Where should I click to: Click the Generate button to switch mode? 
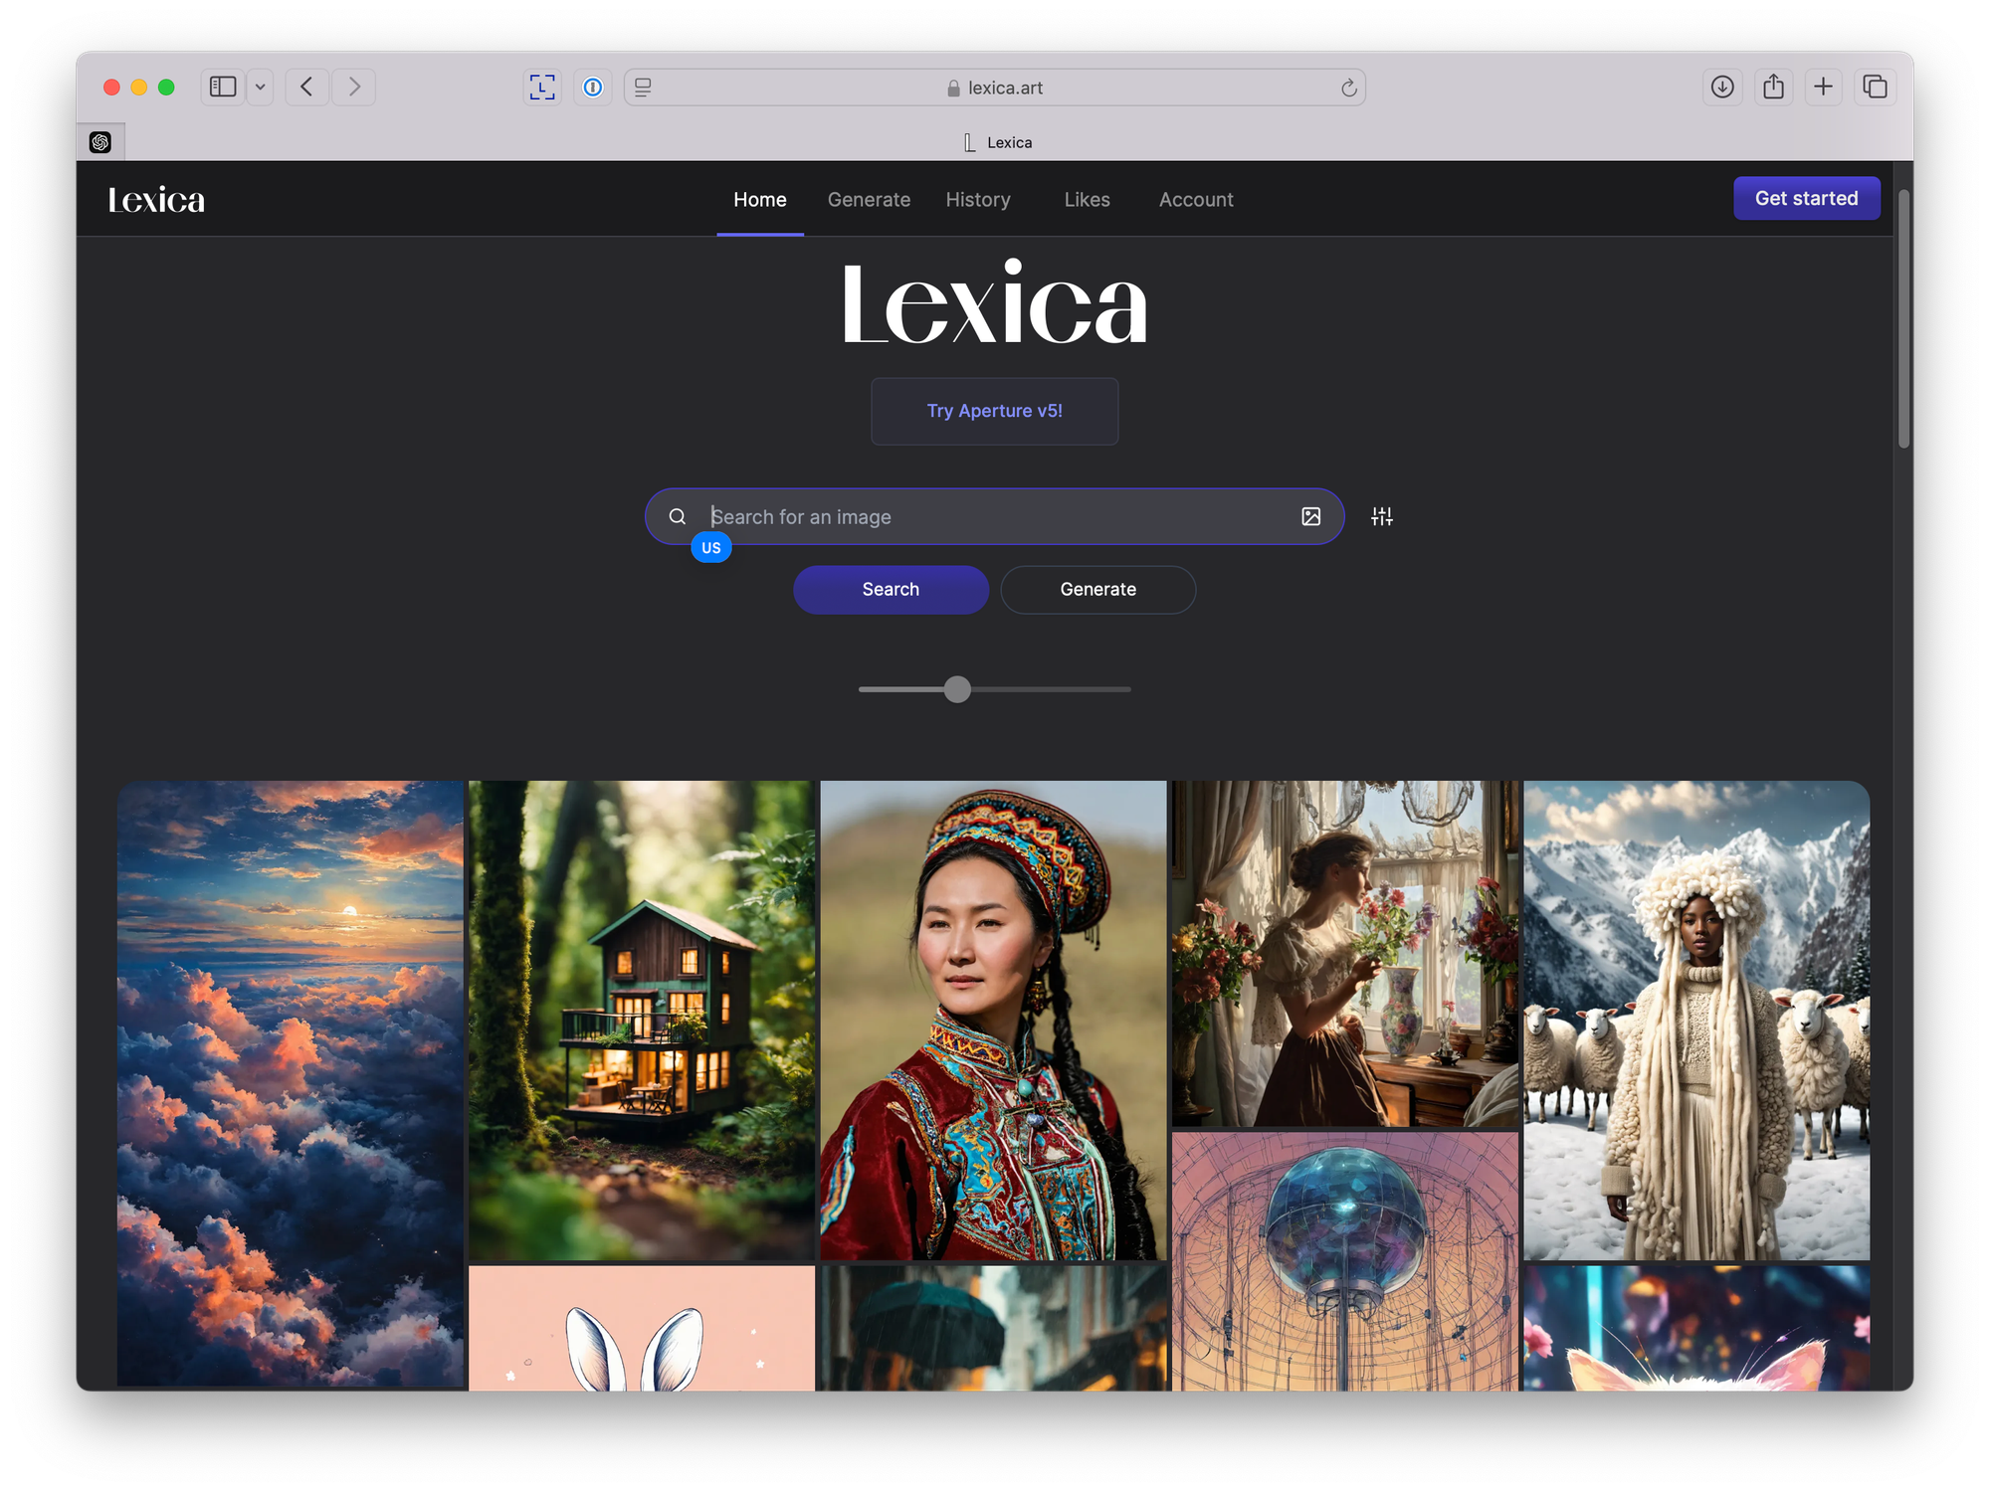coord(1098,589)
